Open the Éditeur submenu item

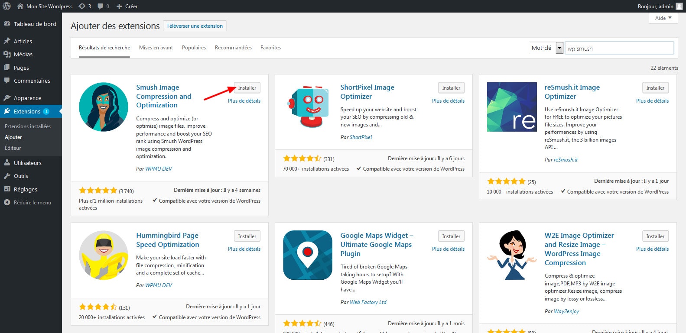13,148
